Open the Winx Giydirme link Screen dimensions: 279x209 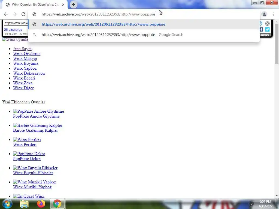pyautogui.click(x=27, y=54)
